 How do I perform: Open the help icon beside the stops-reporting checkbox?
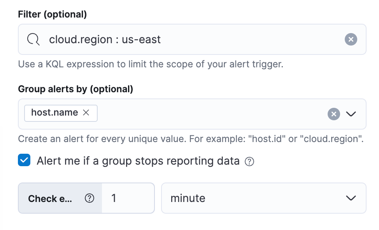(x=249, y=161)
